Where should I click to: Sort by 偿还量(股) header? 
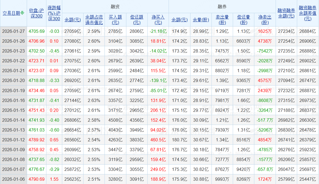[243, 20]
